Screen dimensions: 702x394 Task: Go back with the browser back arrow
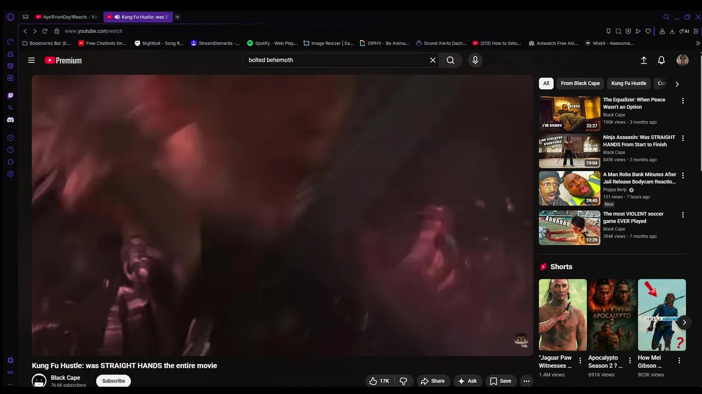[25, 31]
